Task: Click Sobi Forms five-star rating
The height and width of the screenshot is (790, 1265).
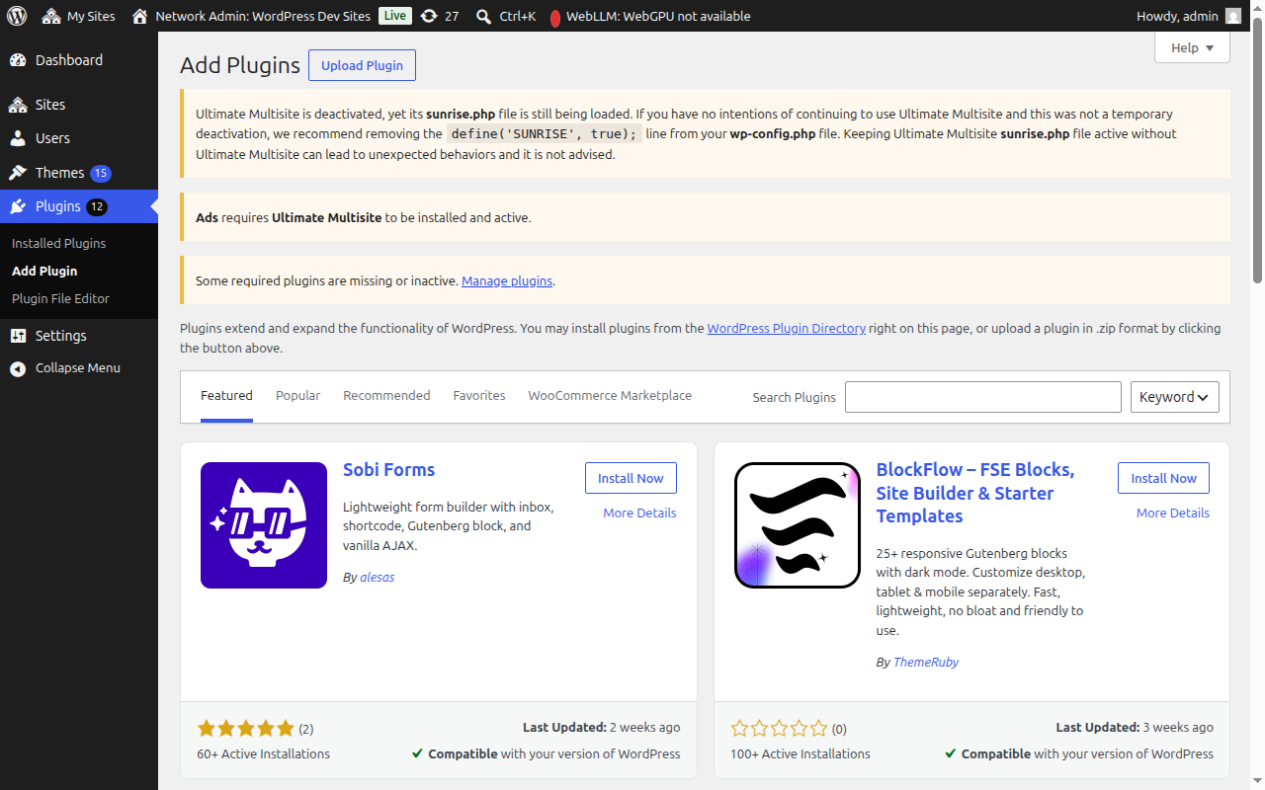Action: 246,729
